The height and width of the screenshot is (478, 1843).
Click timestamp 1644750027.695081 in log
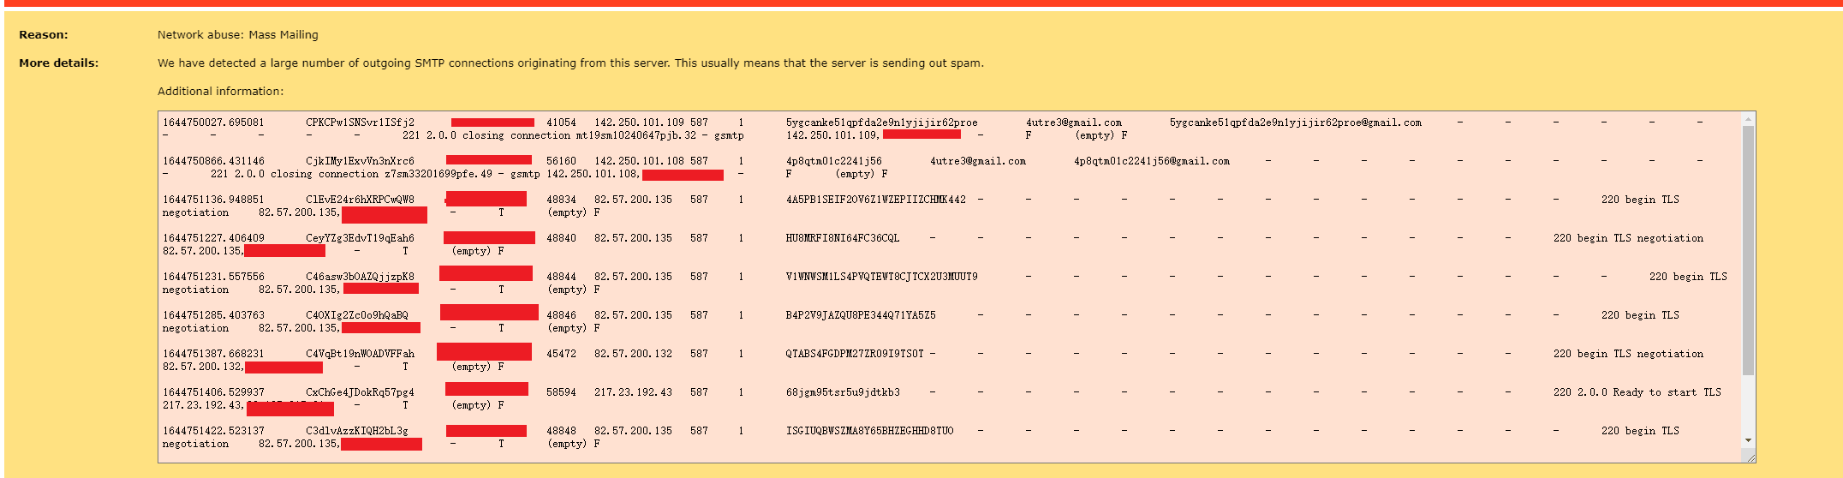213,122
